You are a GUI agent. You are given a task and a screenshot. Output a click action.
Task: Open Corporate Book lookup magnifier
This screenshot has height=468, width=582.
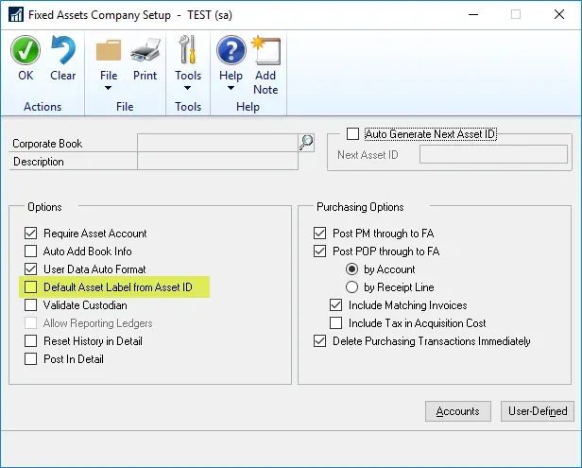(306, 143)
